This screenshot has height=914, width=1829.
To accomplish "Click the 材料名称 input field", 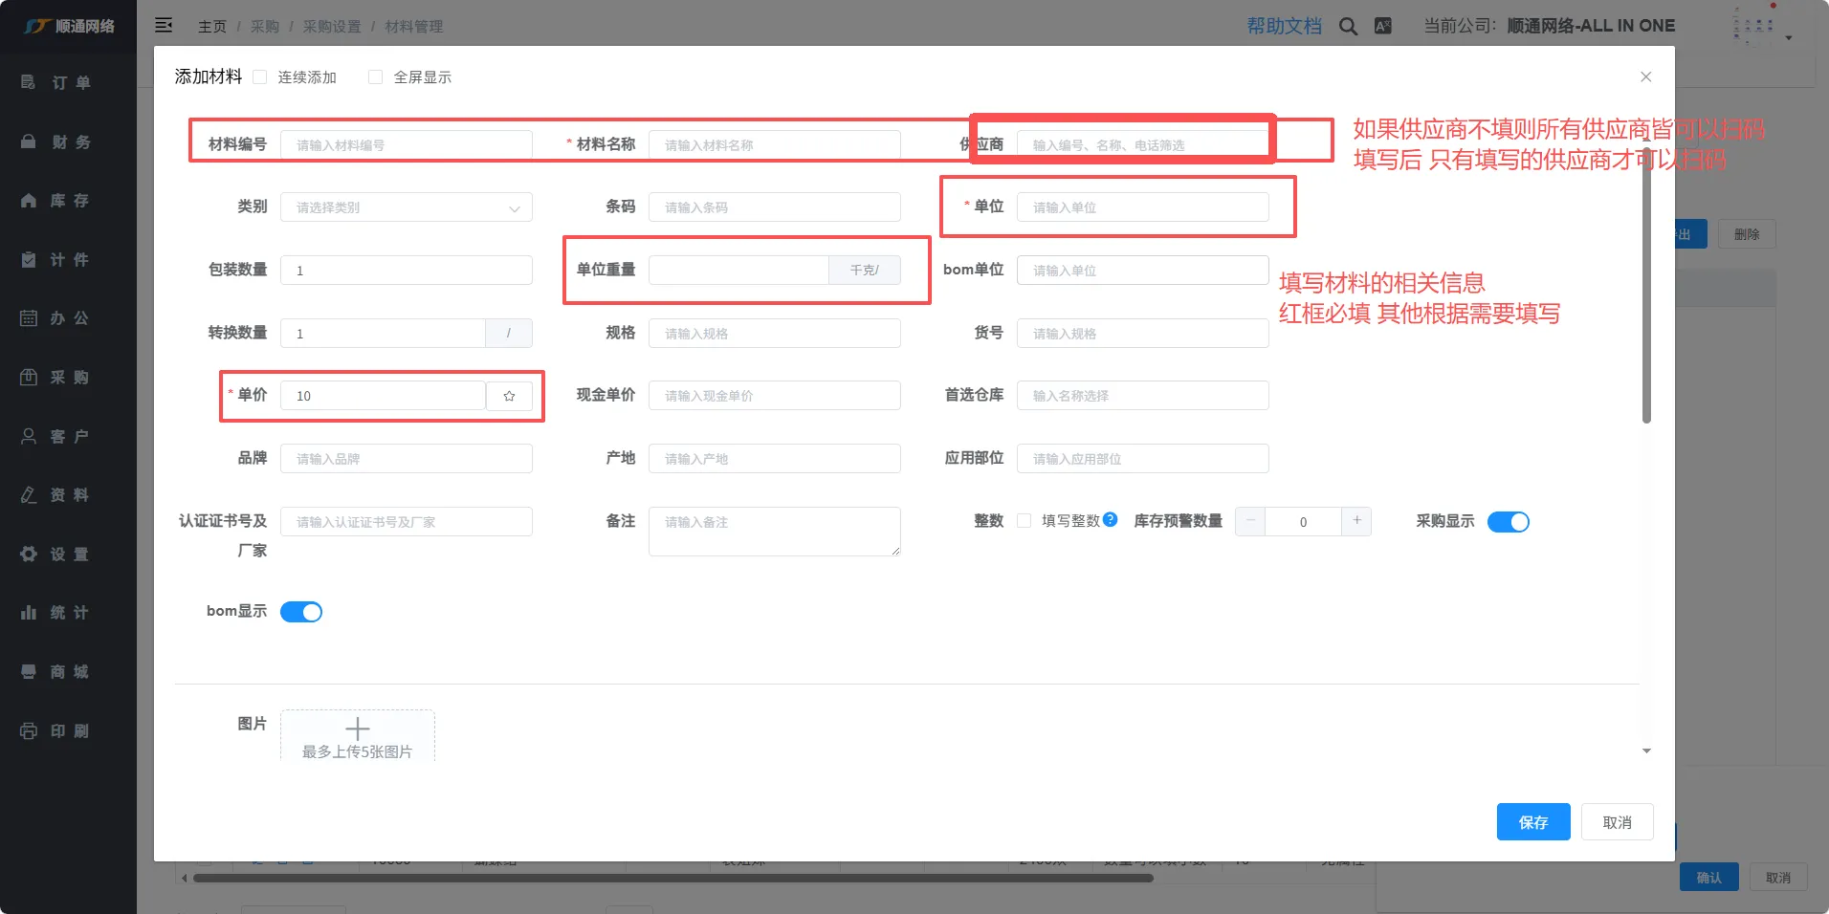I will (774, 145).
